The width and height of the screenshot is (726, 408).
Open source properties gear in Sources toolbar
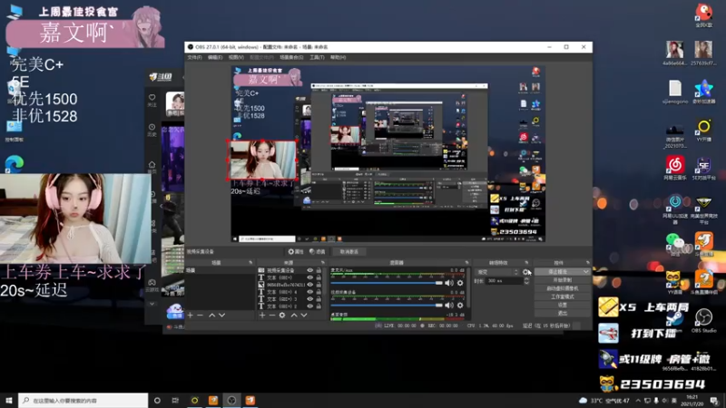282,315
